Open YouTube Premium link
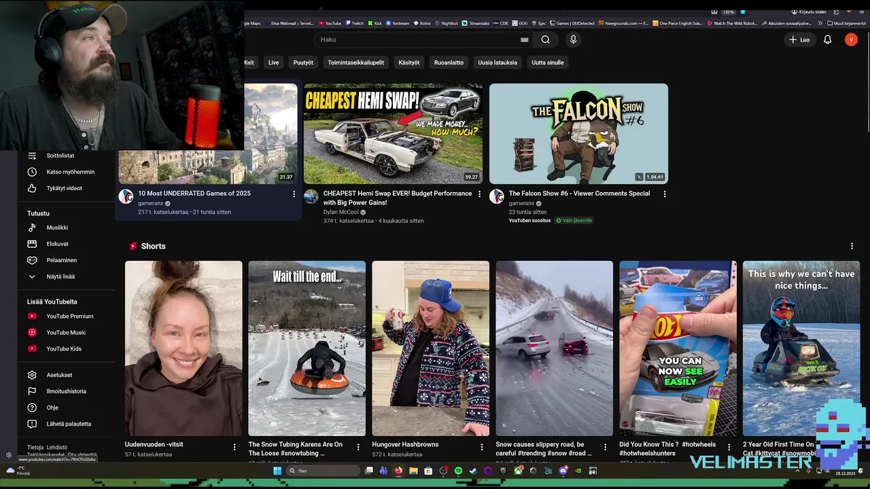The image size is (870, 489). (67, 316)
